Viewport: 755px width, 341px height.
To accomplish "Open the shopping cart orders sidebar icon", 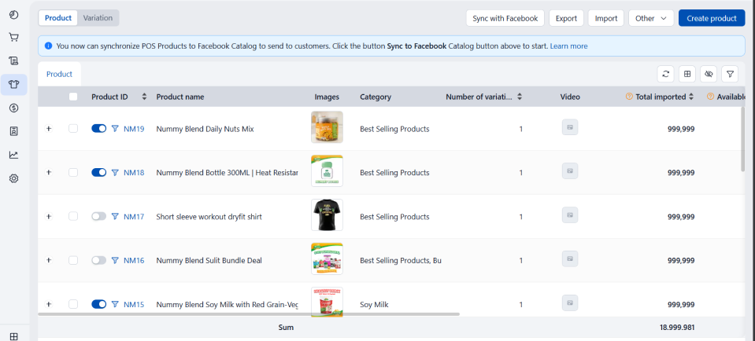I will tap(13, 37).
